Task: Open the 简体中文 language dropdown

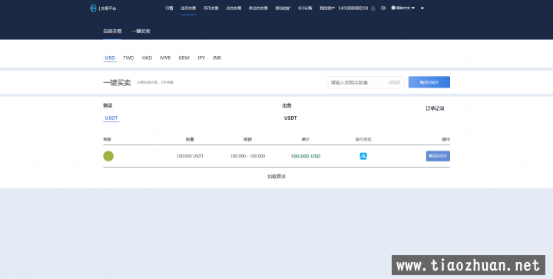Action: [x=403, y=8]
